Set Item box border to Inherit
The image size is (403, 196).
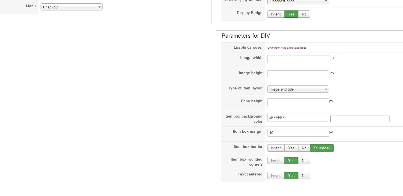click(276, 148)
